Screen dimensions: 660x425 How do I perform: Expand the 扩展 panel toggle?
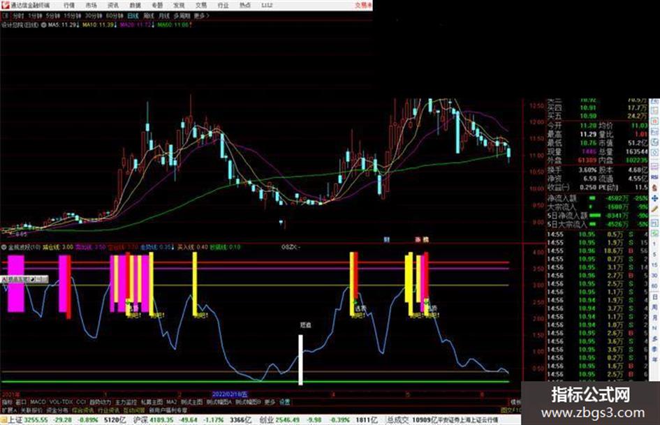[9, 410]
